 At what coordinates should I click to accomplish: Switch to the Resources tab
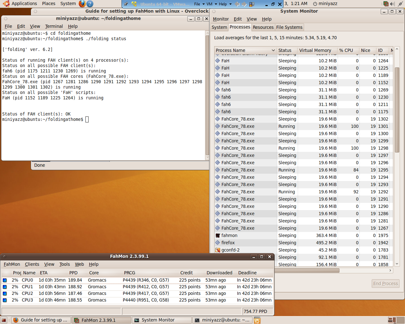point(263,27)
